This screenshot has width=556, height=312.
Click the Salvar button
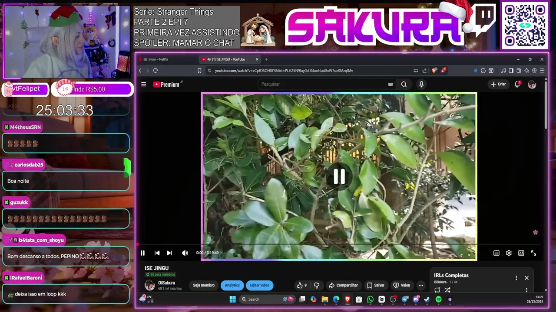pos(376,285)
